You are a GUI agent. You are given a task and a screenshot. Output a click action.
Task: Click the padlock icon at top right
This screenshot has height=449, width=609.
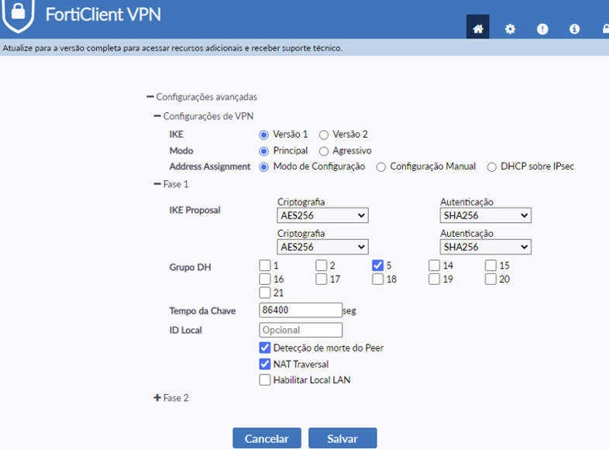tap(604, 29)
